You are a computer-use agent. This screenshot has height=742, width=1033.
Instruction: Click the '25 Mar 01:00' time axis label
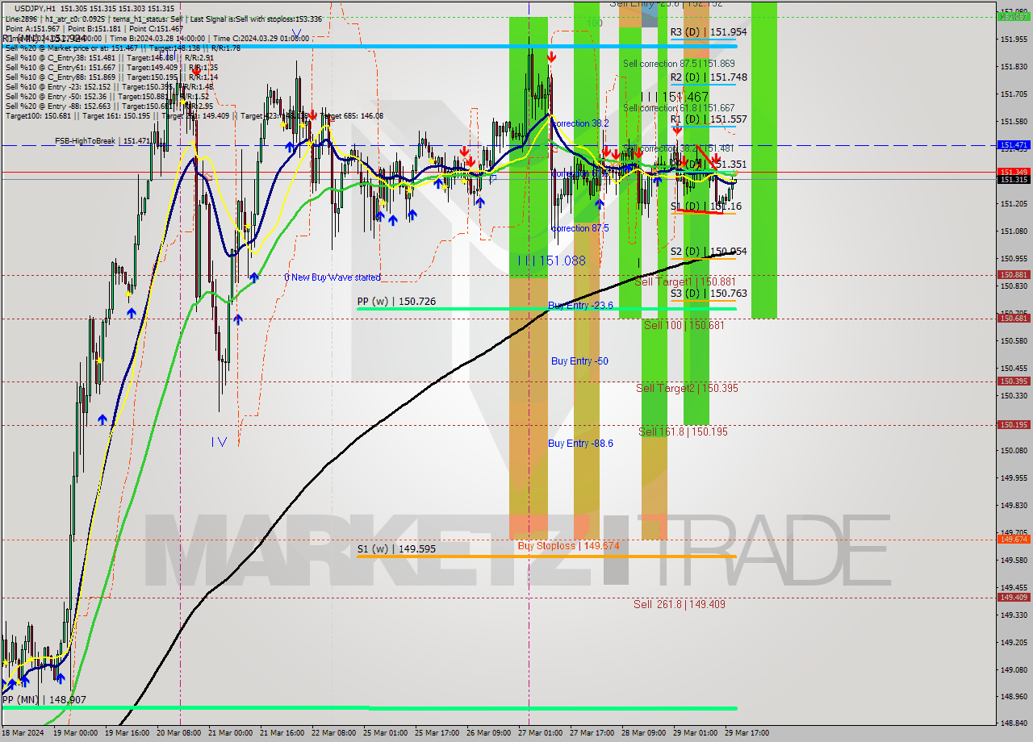tap(385, 733)
